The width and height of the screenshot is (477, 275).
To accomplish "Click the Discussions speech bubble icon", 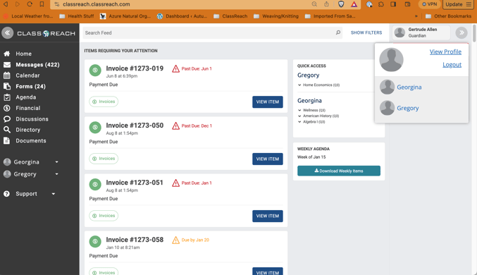I will point(6,119).
